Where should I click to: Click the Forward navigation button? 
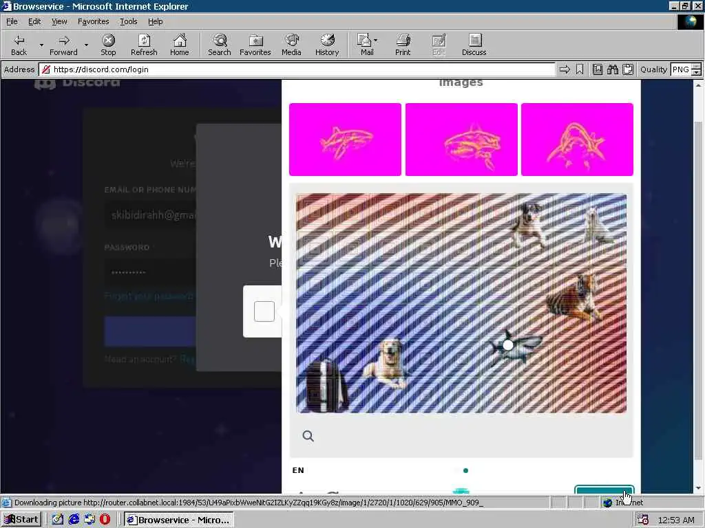[x=63, y=45]
